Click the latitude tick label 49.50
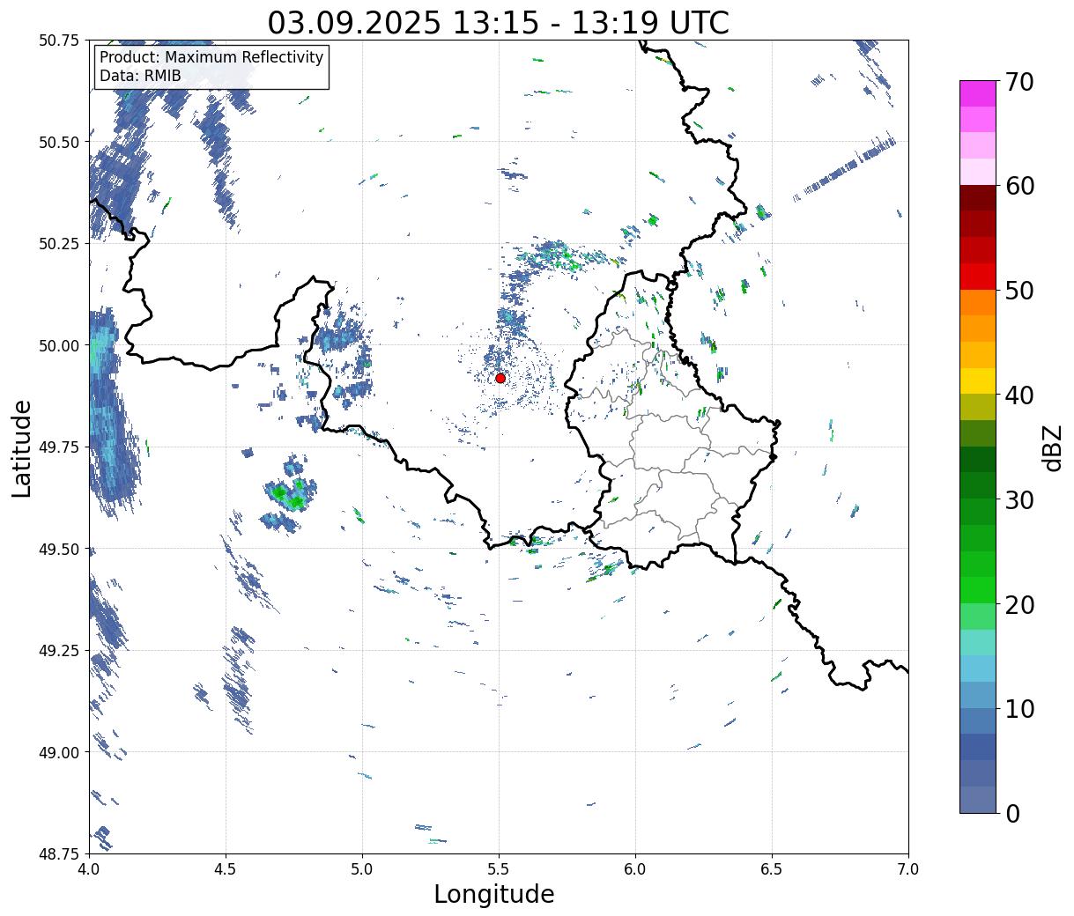Screen dimensions: 1074x916 pos(59,549)
